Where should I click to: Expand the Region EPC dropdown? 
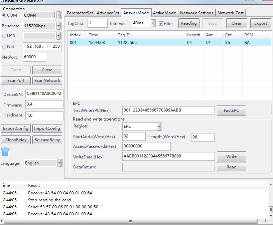pyautogui.click(x=159, y=126)
